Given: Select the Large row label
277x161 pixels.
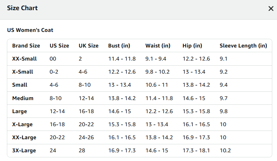Looking at the screenshot, I should (19, 111).
